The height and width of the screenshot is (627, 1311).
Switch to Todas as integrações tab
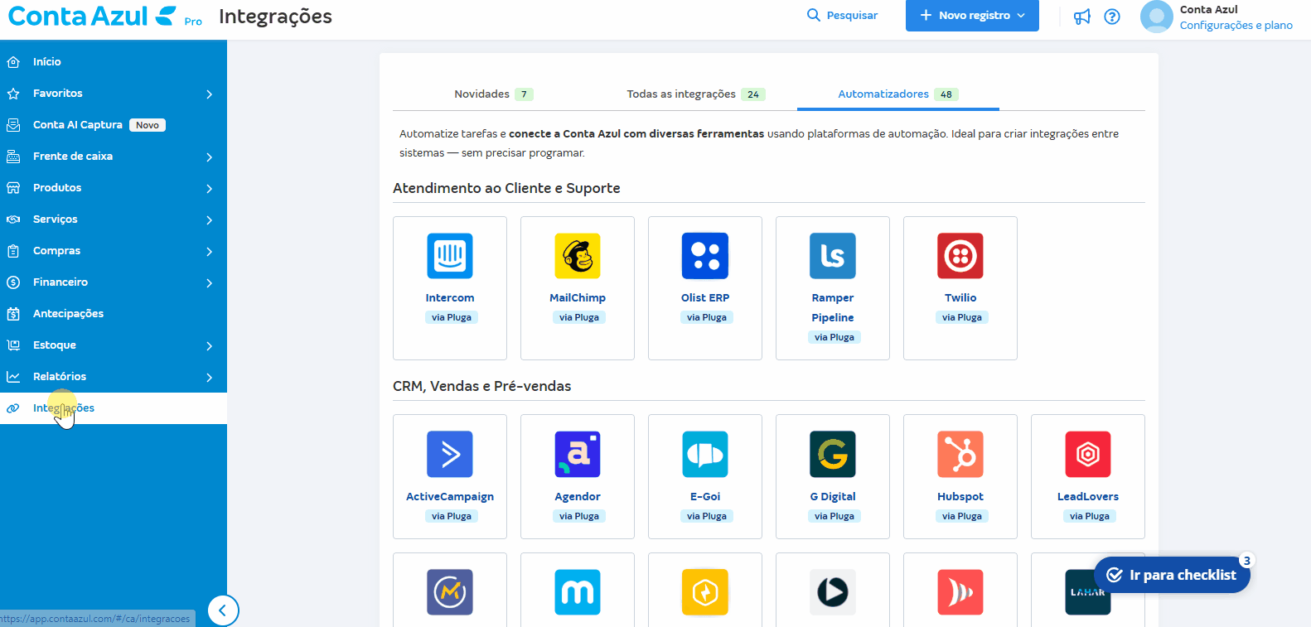click(694, 94)
